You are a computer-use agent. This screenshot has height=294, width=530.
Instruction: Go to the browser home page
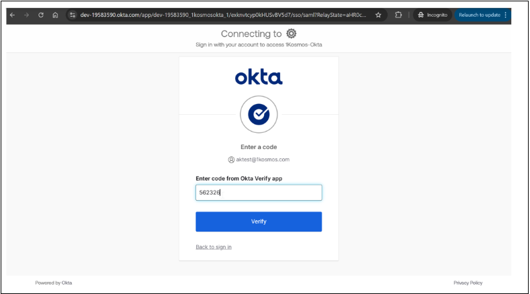tap(55, 15)
